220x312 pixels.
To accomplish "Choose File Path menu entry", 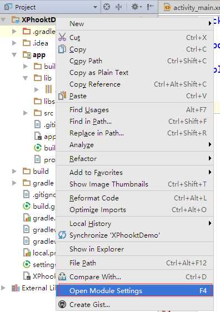I will [x=135, y=263].
